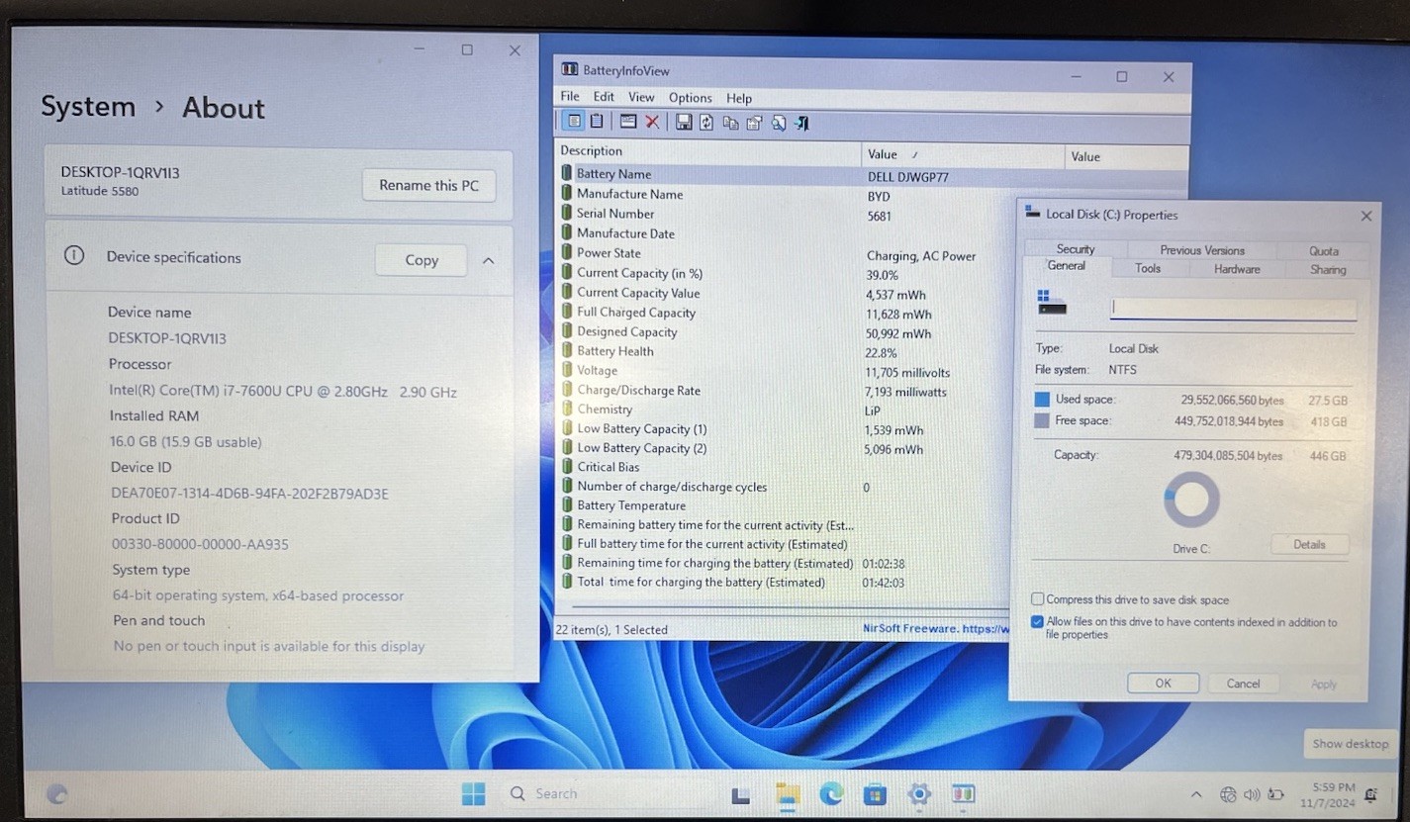The width and height of the screenshot is (1410, 822).
Task: Uncheck Allow files to have contents indexed
Action: (x=1037, y=622)
